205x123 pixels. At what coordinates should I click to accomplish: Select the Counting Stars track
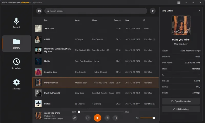click(x=96, y=72)
